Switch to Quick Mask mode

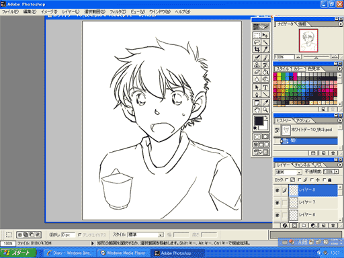(x=265, y=136)
